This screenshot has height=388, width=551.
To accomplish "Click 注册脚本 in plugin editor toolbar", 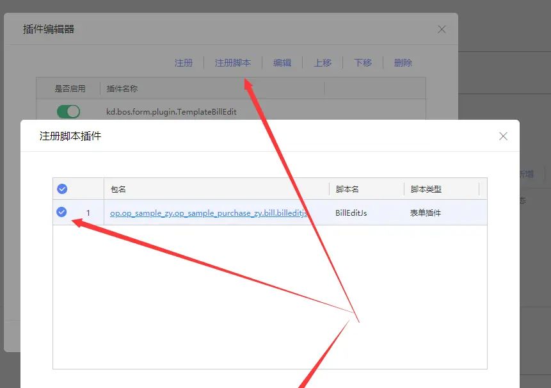I will [233, 63].
